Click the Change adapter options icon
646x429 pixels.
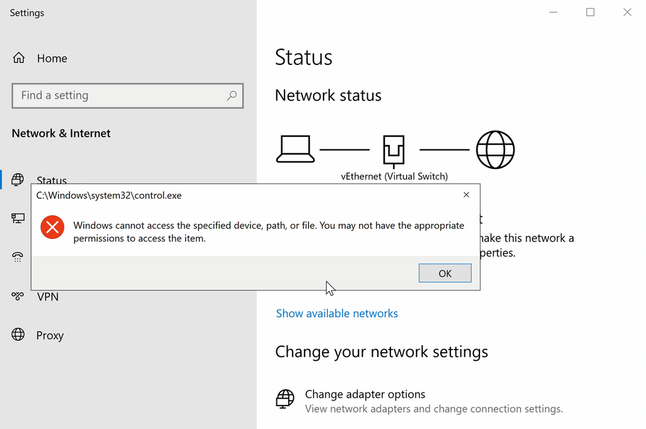285,399
